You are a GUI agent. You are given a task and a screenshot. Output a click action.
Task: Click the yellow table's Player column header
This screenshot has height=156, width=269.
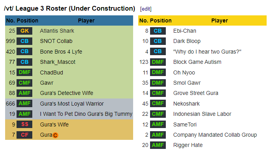click(219, 20)
